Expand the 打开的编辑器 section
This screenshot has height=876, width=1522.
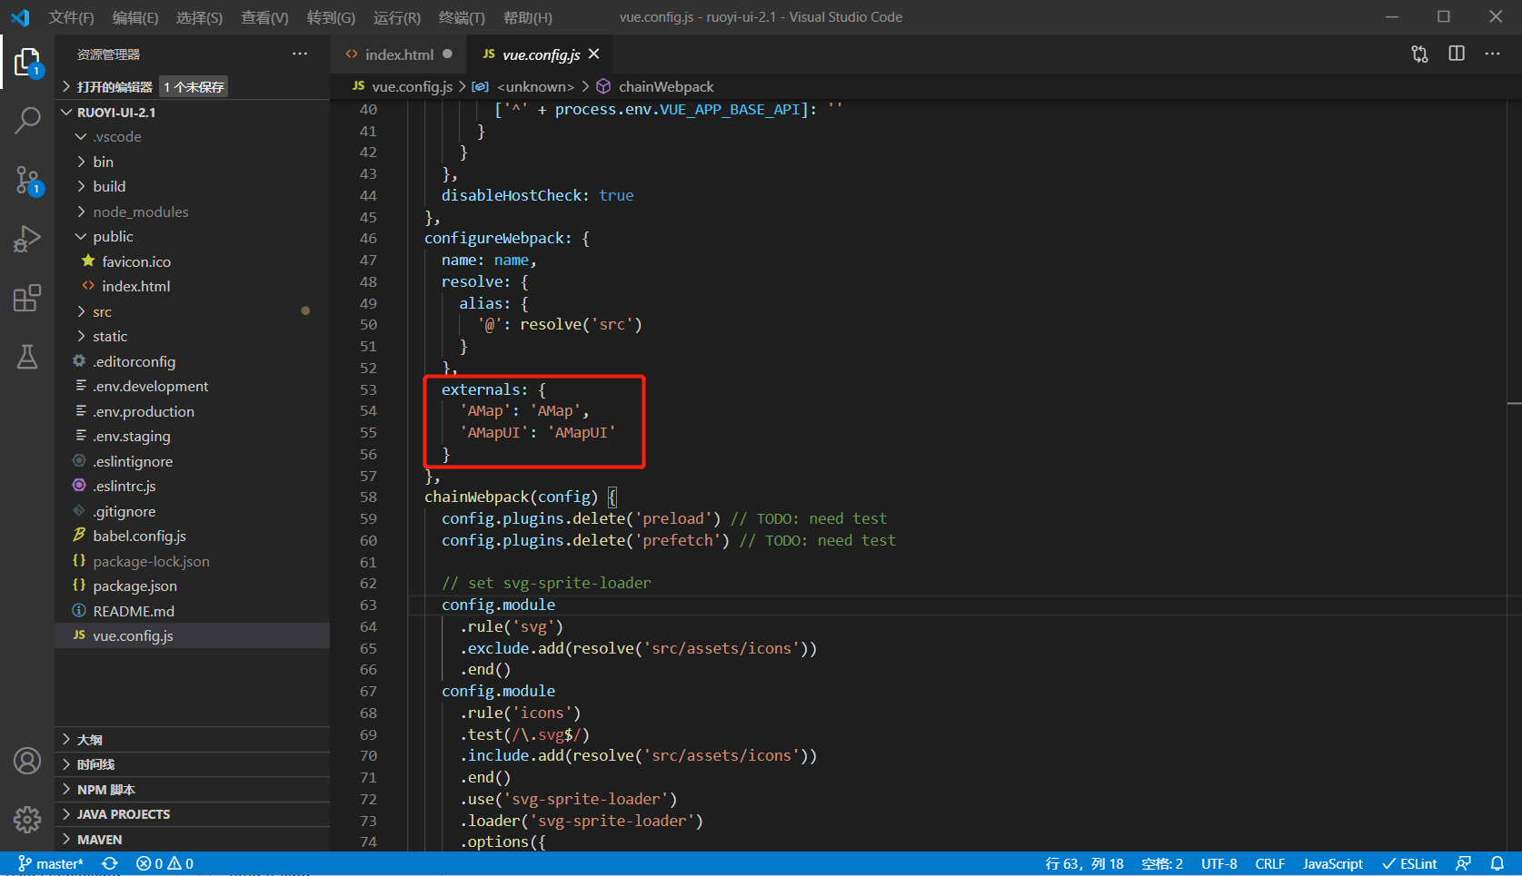192,87
